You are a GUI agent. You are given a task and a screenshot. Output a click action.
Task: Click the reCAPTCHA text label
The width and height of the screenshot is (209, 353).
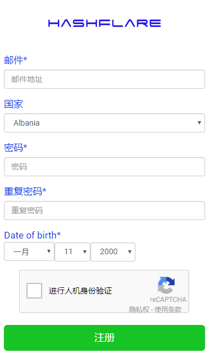click(168, 300)
